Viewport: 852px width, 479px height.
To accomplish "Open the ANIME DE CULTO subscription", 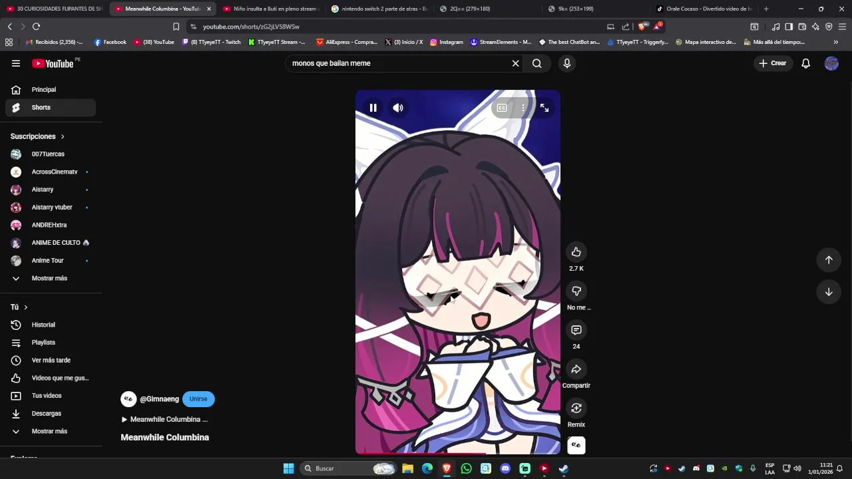I will tap(51, 243).
